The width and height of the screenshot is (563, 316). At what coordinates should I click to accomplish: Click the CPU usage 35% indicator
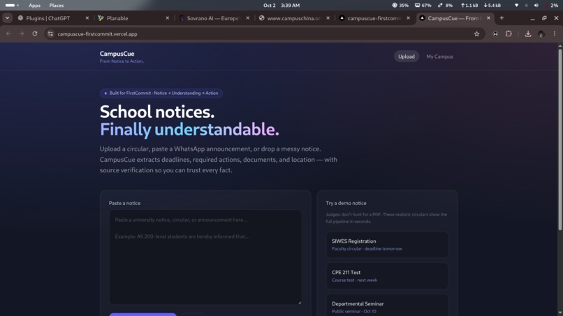coord(400,6)
